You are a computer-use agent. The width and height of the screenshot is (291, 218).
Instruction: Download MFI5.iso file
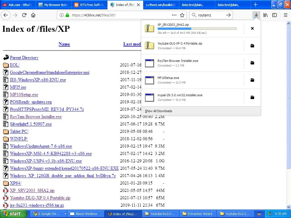tap(18, 87)
